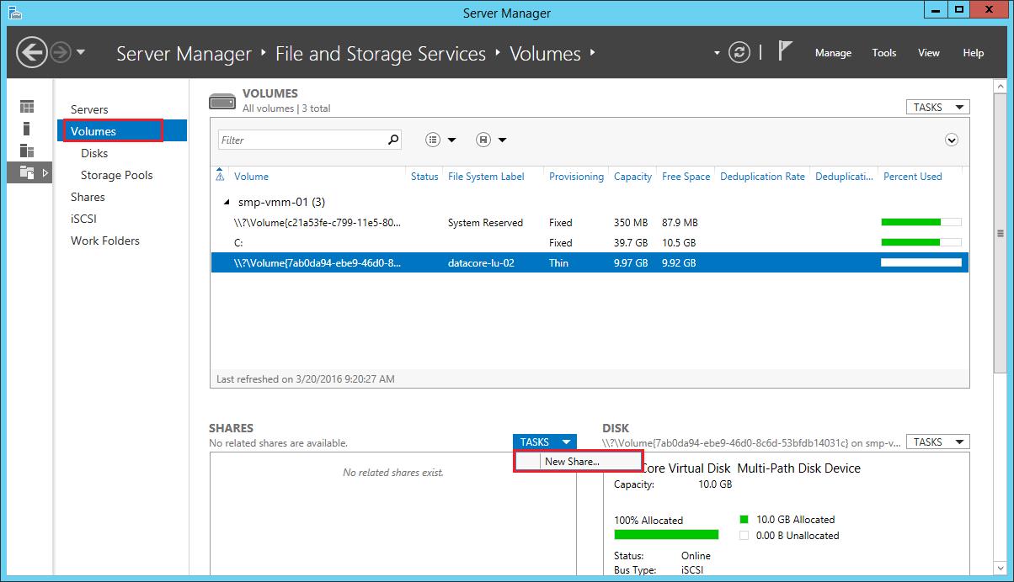Viewport: 1014px width, 582px height.
Task: Click in the Filter text field
Action: pos(299,140)
